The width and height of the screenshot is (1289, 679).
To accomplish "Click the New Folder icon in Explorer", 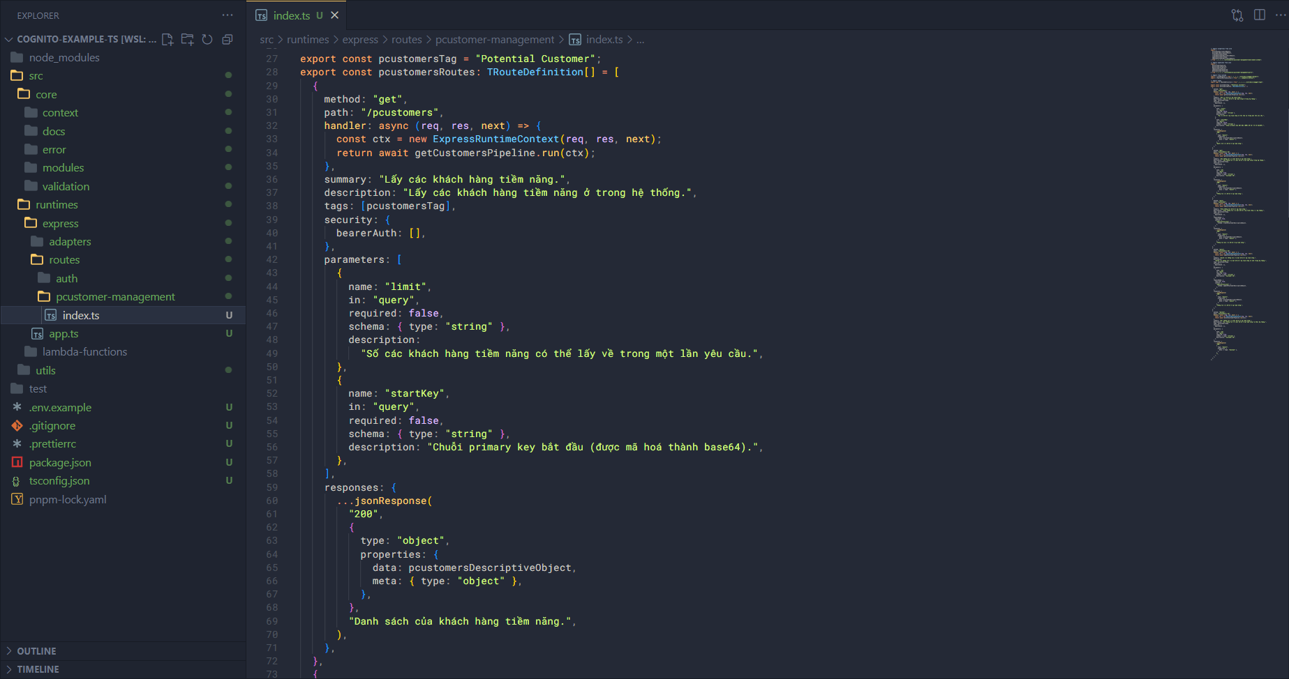I will coord(187,39).
